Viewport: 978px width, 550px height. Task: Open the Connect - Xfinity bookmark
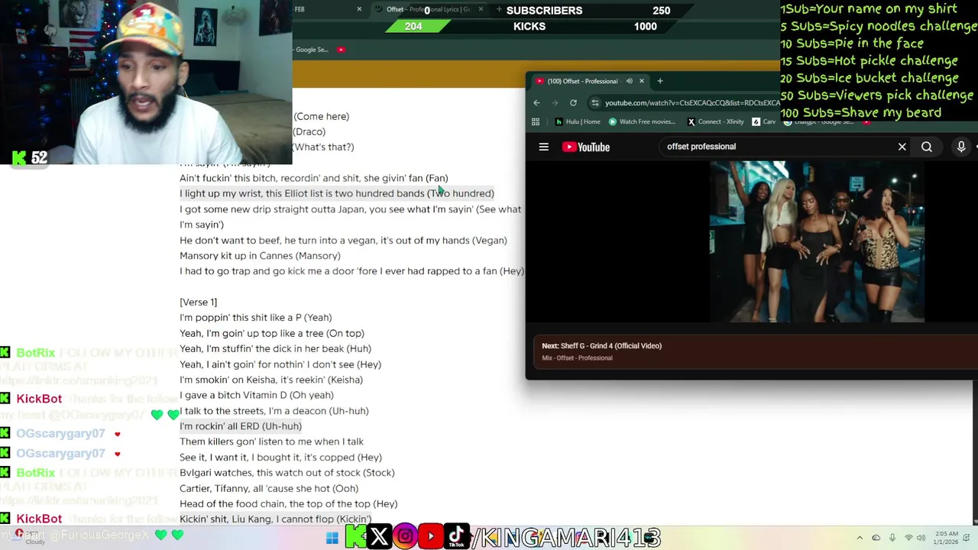(716, 121)
